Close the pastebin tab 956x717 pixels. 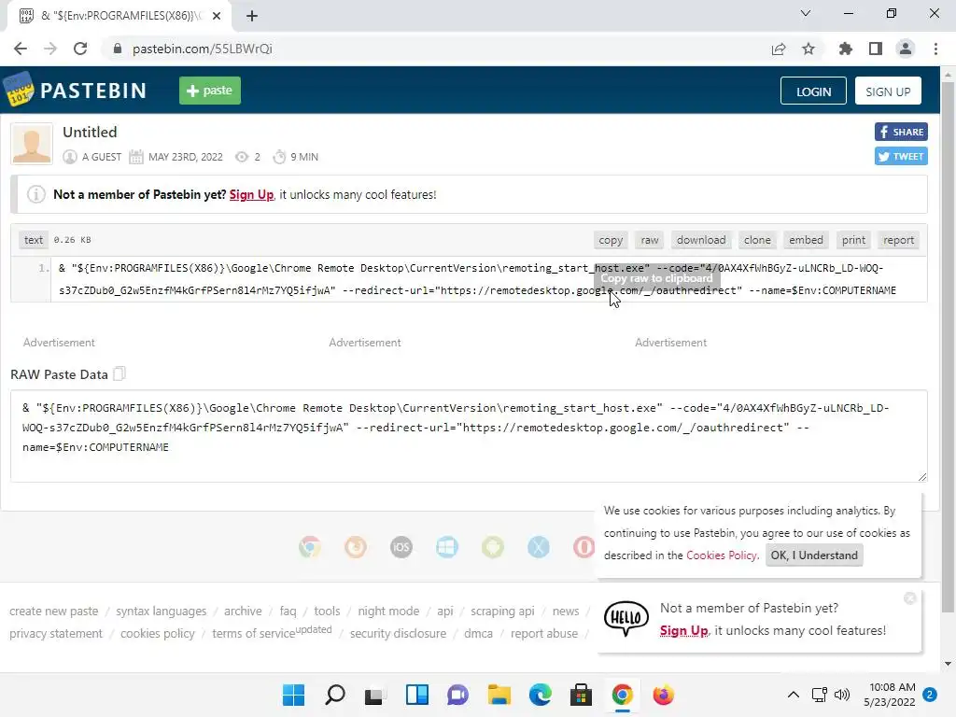pos(217,16)
